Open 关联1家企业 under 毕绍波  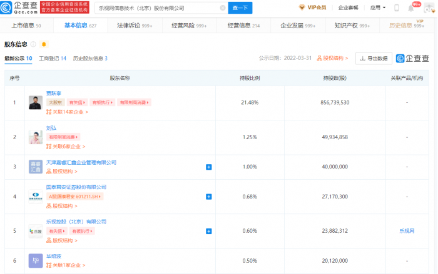click(x=66, y=265)
